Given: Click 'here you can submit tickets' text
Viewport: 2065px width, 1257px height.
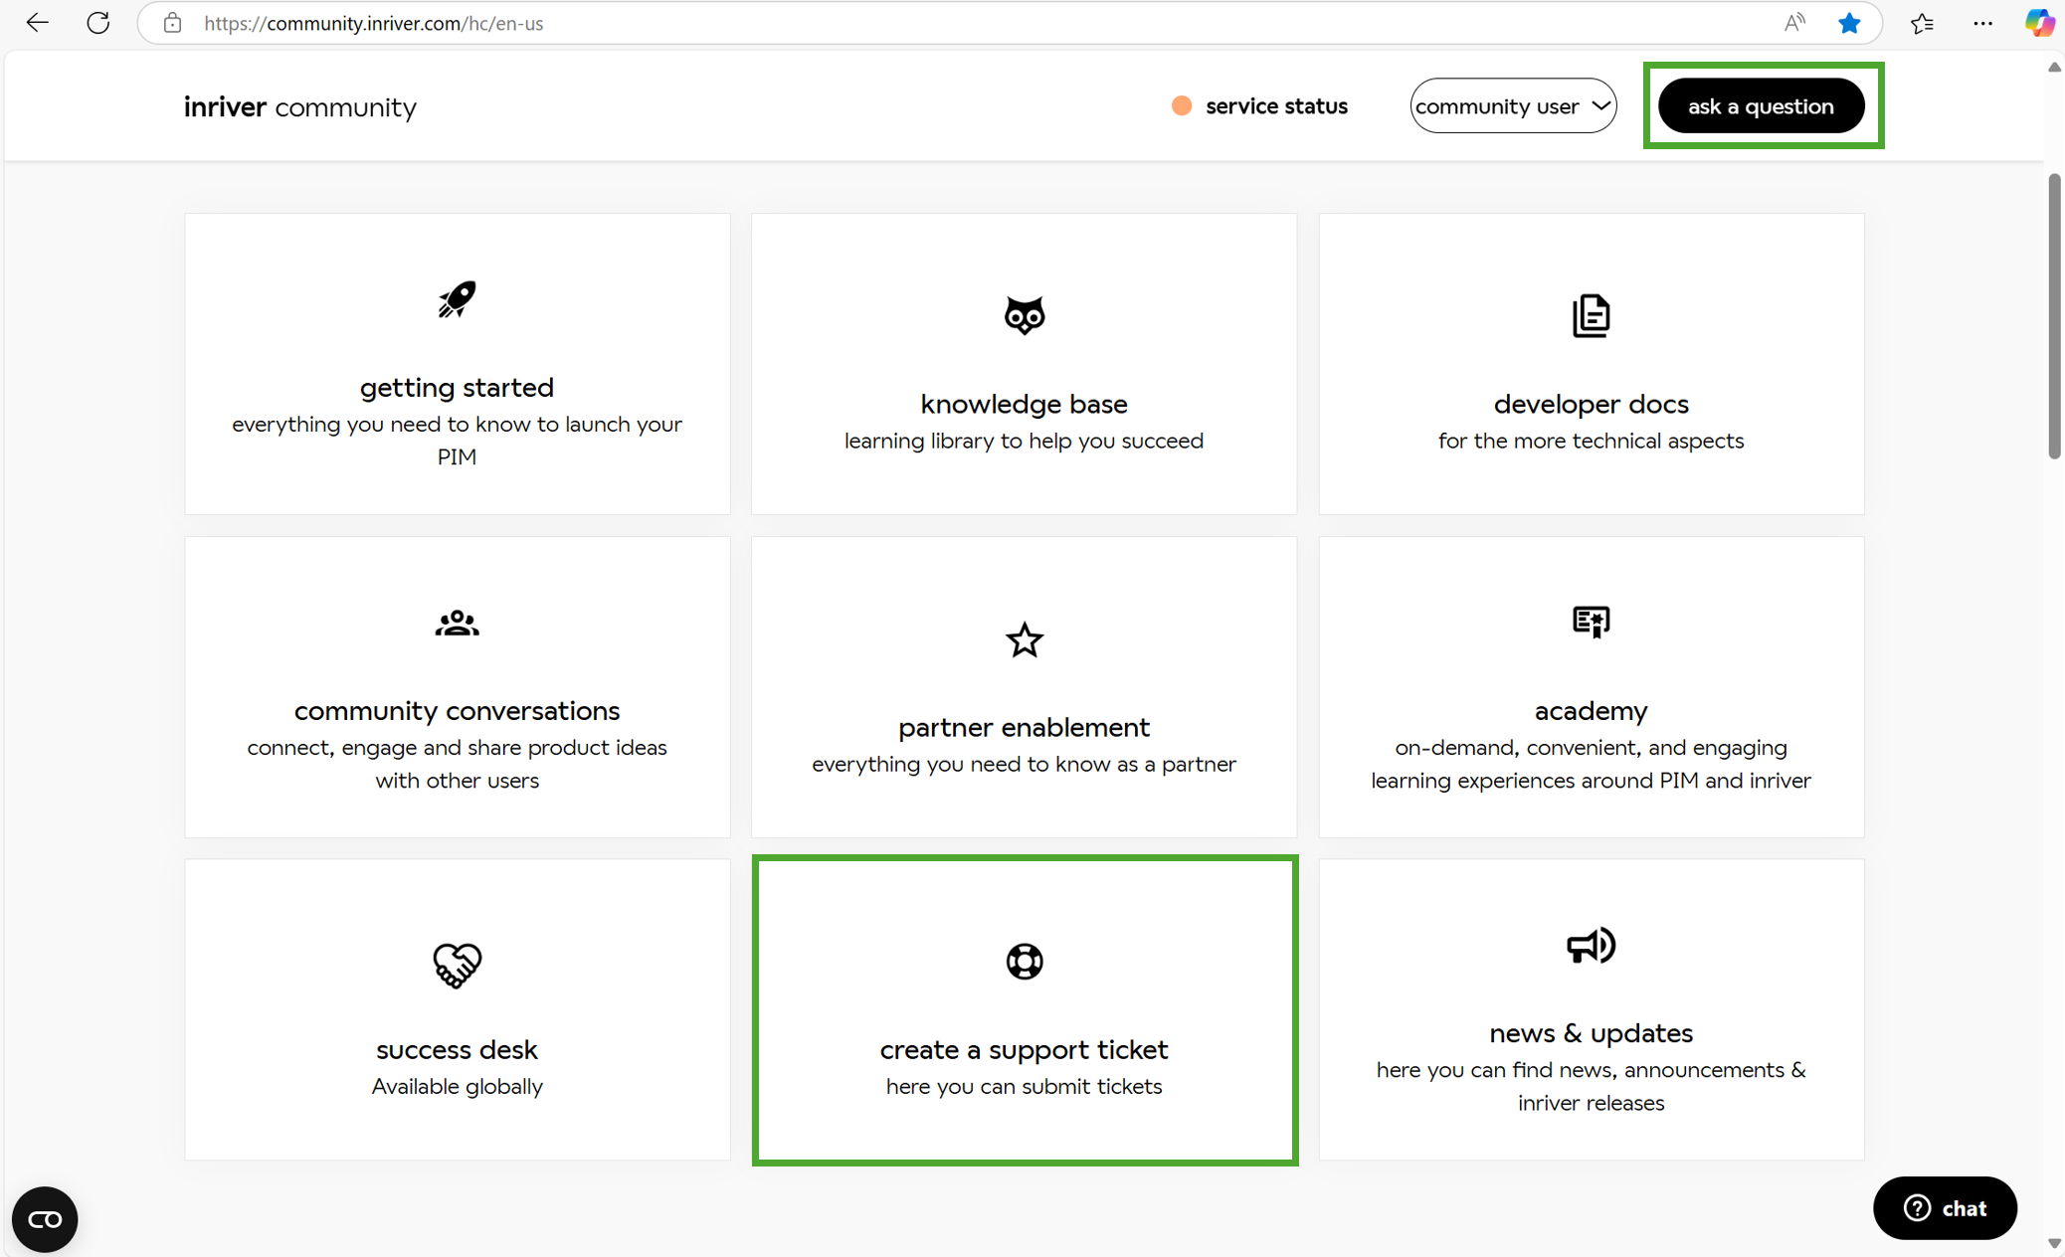Looking at the screenshot, I should pos(1024,1086).
